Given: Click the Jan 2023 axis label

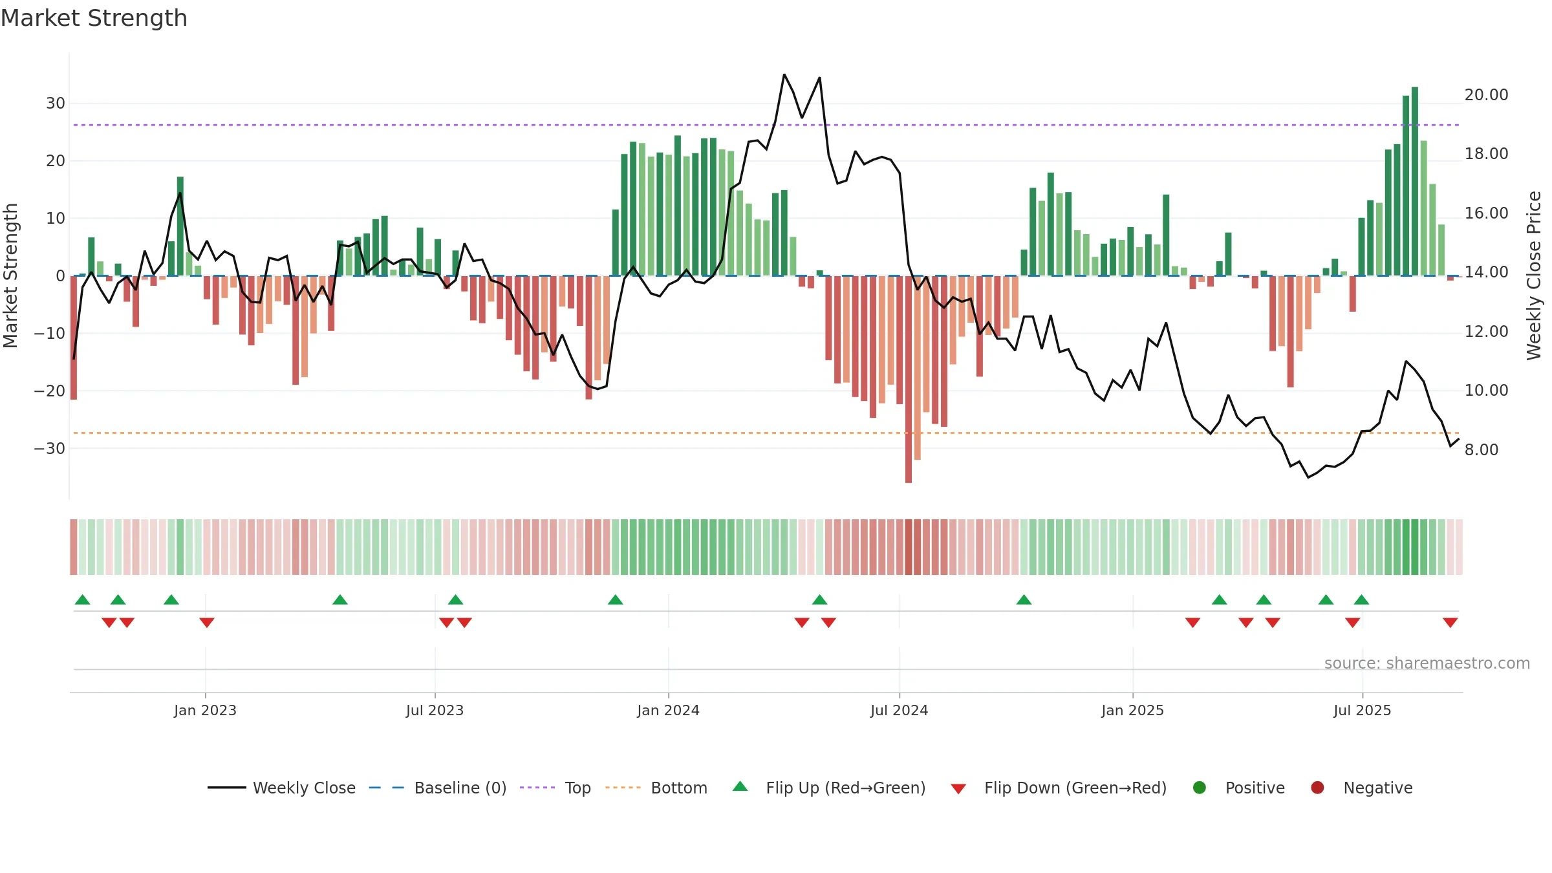Looking at the screenshot, I should coord(205,710).
